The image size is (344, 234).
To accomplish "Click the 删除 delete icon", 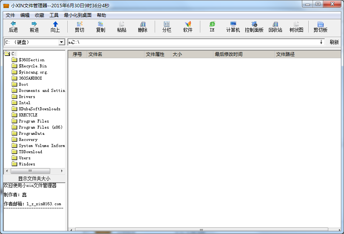I will (x=143, y=24).
